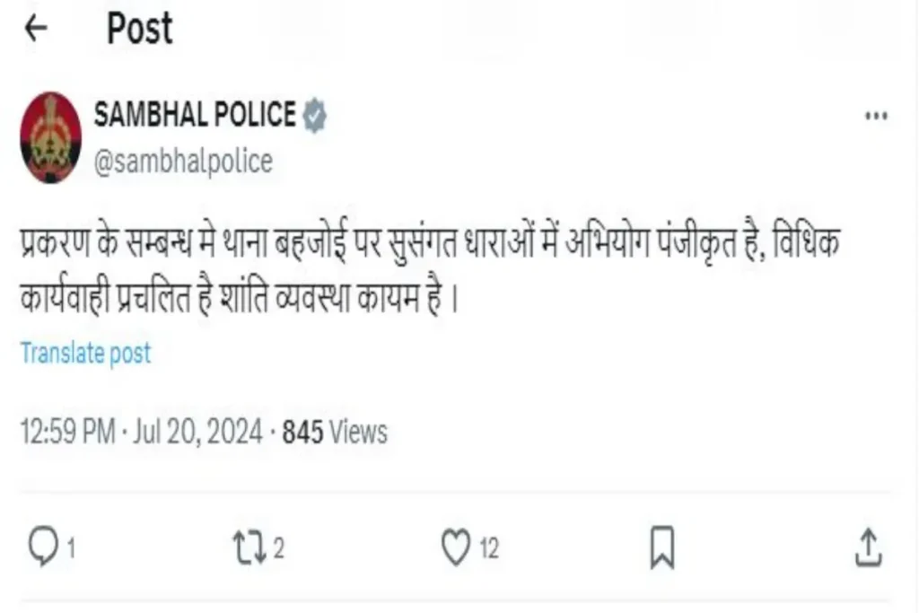Bookmark this post
The image size is (919, 613).
coord(662,548)
